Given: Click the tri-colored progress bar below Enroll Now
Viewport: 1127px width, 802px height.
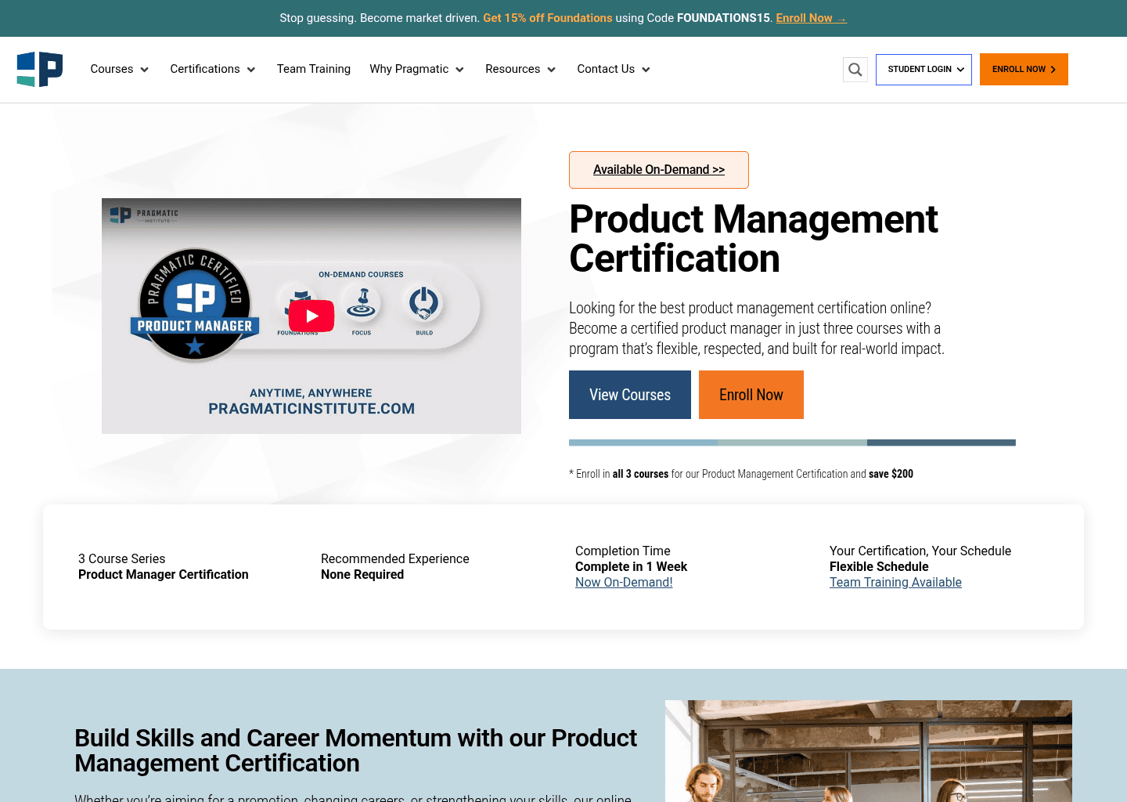Looking at the screenshot, I should tap(792, 442).
